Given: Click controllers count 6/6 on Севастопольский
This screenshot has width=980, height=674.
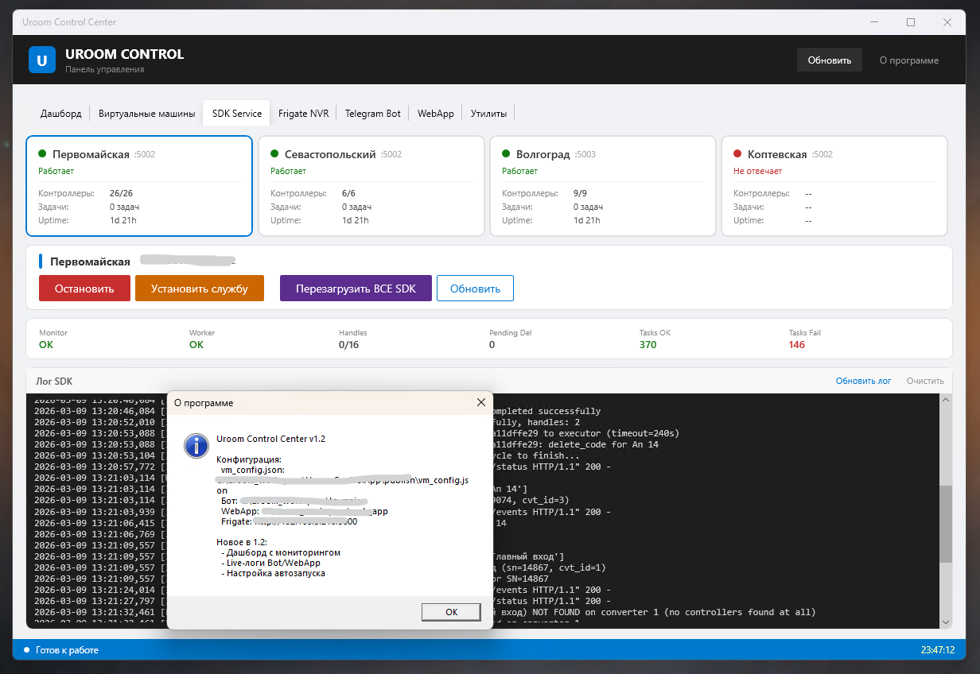Looking at the screenshot, I should (x=348, y=193).
